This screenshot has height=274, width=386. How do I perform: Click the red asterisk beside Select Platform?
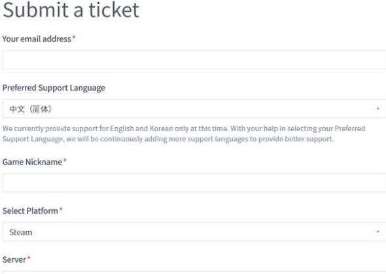click(61, 209)
